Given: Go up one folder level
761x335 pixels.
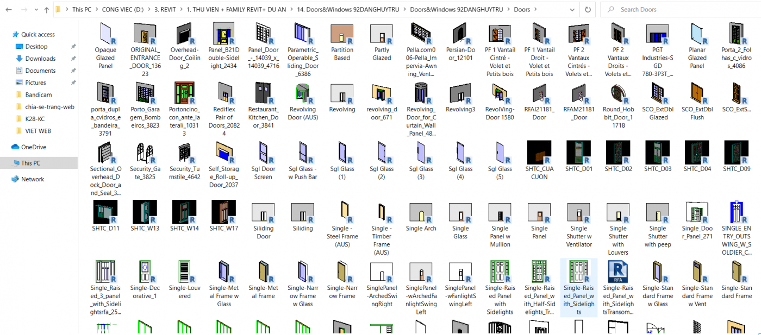Looking at the screenshot, I should point(46,10).
